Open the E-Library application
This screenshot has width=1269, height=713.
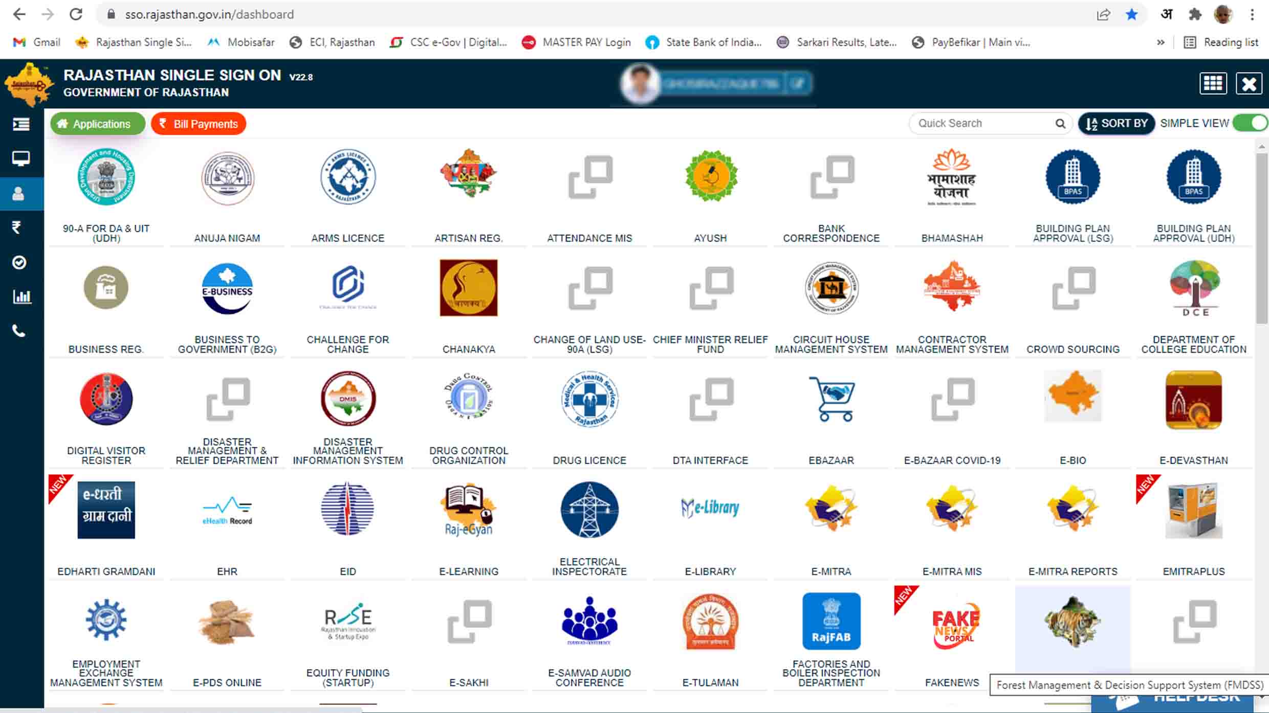coord(710,508)
